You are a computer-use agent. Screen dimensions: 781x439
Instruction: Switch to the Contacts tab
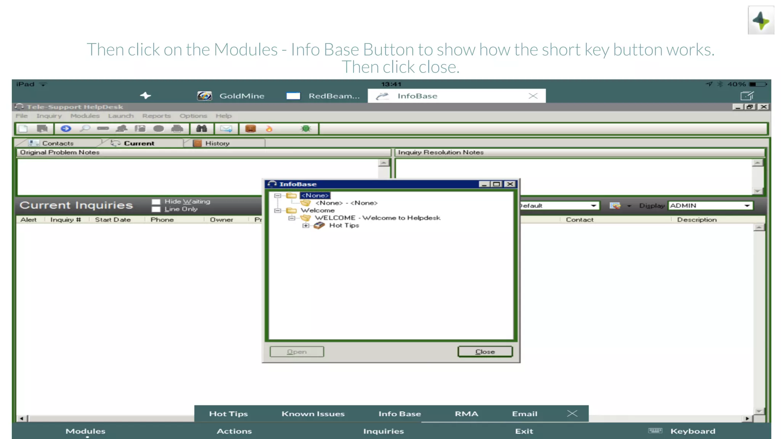click(x=58, y=143)
